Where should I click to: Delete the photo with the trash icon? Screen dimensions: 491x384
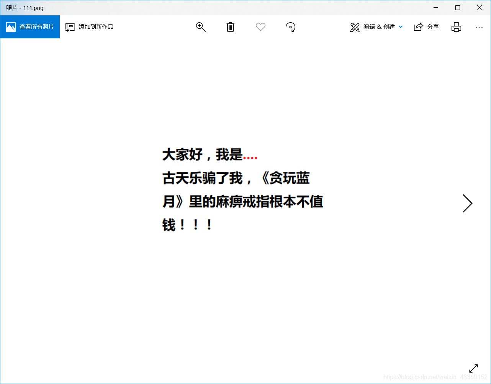pyautogui.click(x=230, y=27)
